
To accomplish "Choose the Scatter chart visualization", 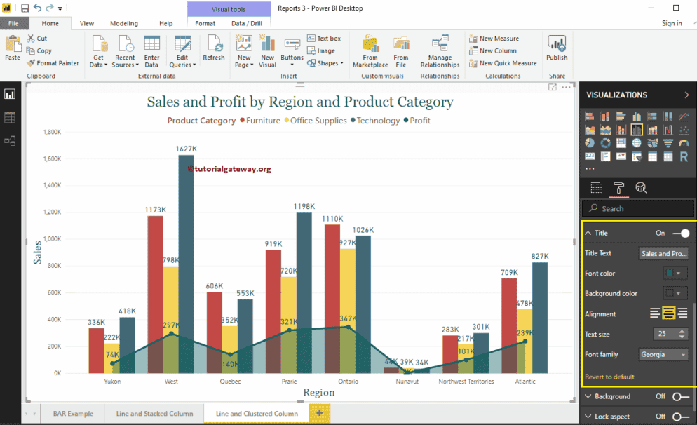I will click(684, 130).
